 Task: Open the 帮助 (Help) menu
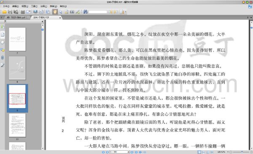[63, 6]
